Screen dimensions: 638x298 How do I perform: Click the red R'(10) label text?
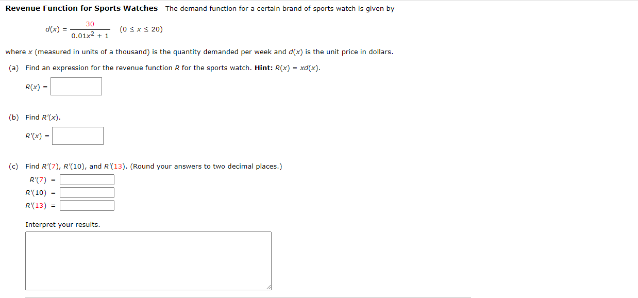click(x=36, y=192)
